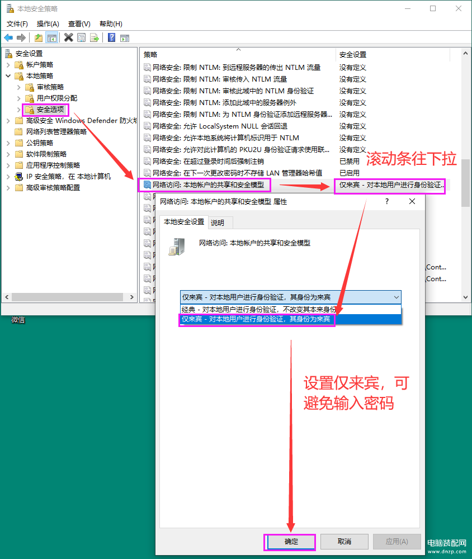The image size is (472, 559).
Task: Expand the 软件限制策略 tree node
Action: pos(8,154)
